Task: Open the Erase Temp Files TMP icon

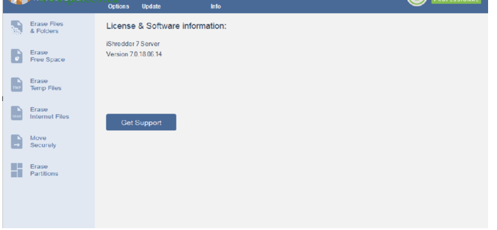Action: click(17, 84)
